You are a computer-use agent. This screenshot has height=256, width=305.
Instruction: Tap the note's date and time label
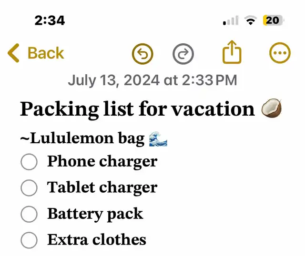click(x=152, y=80)
